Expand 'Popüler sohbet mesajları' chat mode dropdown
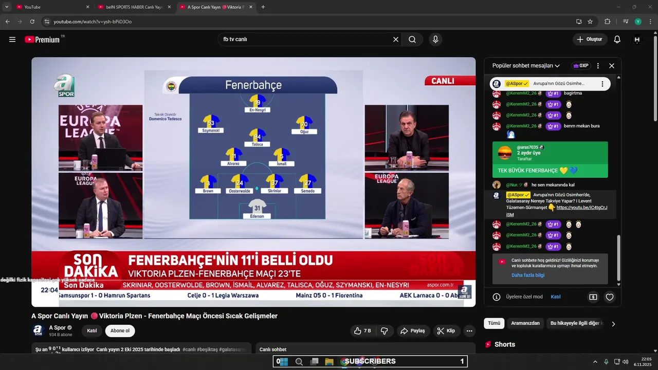This screenshot has height=370, width=658. 526,66
